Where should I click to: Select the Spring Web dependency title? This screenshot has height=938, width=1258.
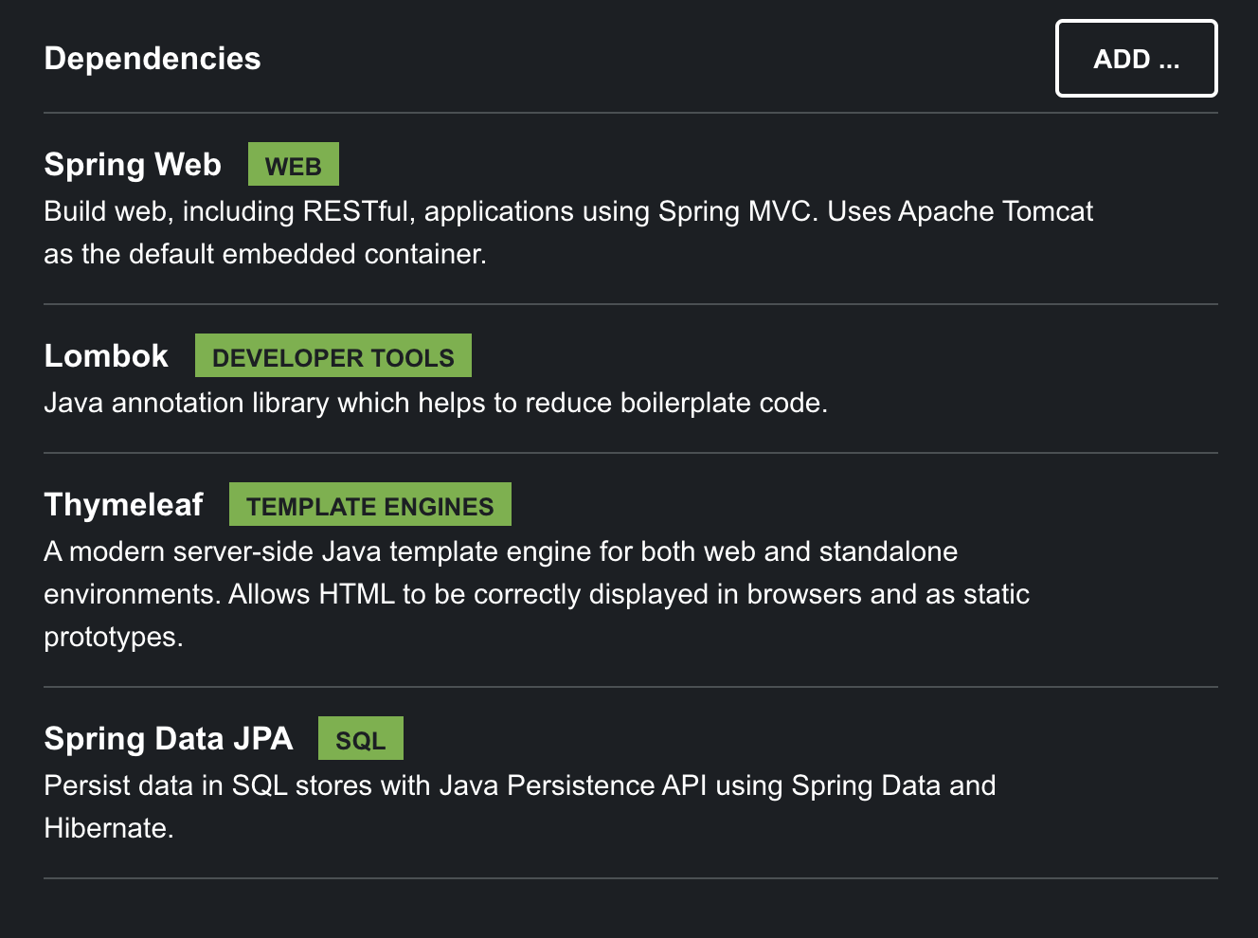point(133,165)
